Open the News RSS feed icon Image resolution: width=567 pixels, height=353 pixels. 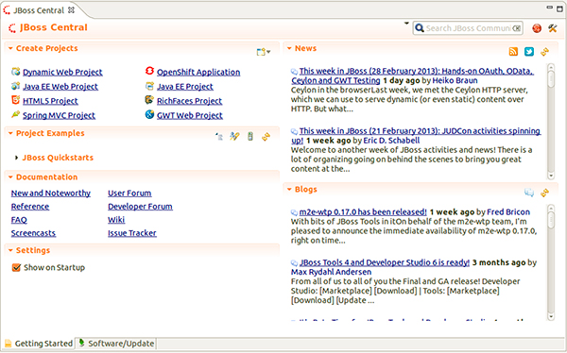click(513, 52)
